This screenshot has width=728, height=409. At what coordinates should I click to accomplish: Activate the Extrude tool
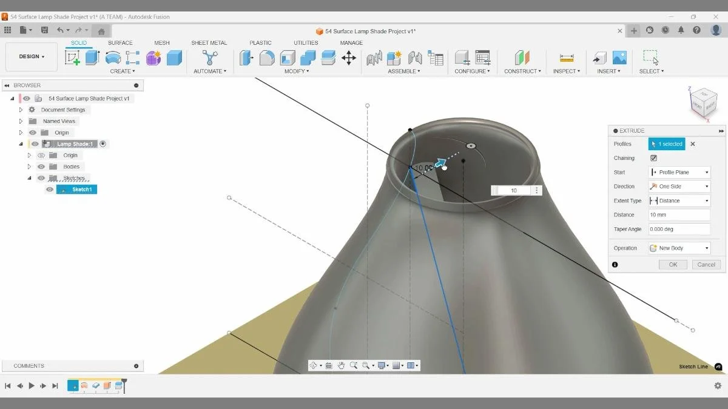coord(92,58)
